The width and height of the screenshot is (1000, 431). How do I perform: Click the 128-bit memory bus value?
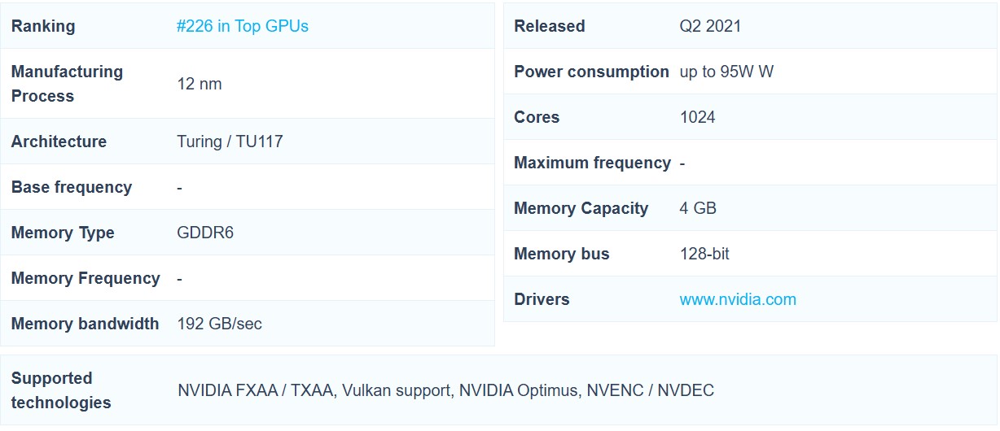coord(704,254)
